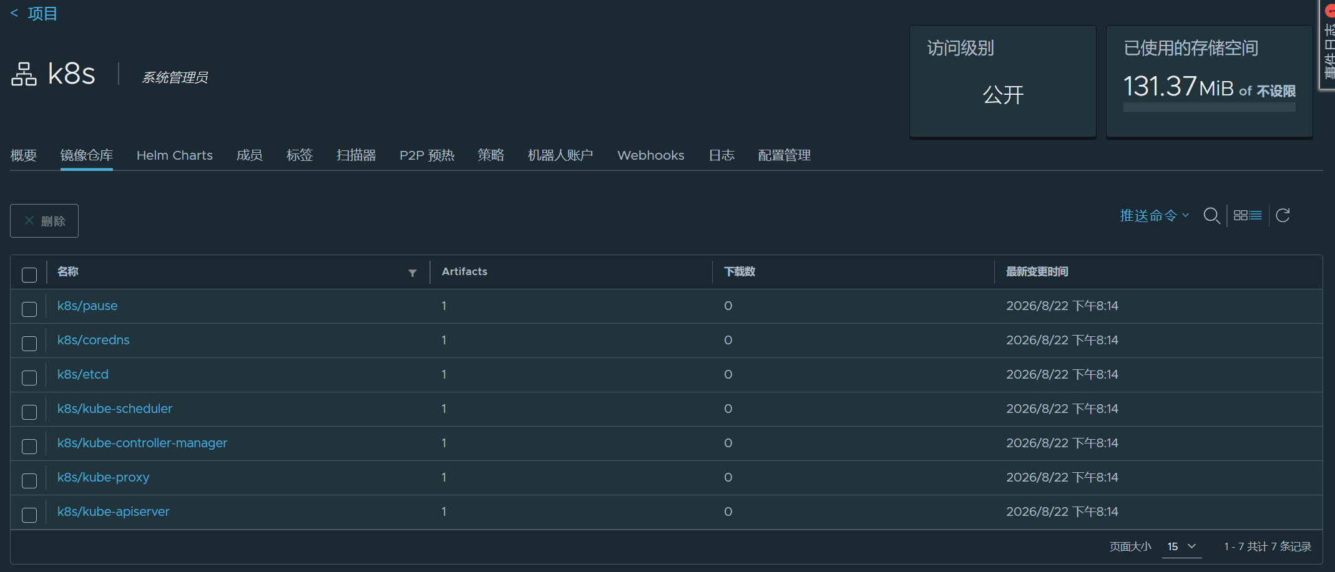
Task: Switch to the 扫描器 tab
Action: 356,155
